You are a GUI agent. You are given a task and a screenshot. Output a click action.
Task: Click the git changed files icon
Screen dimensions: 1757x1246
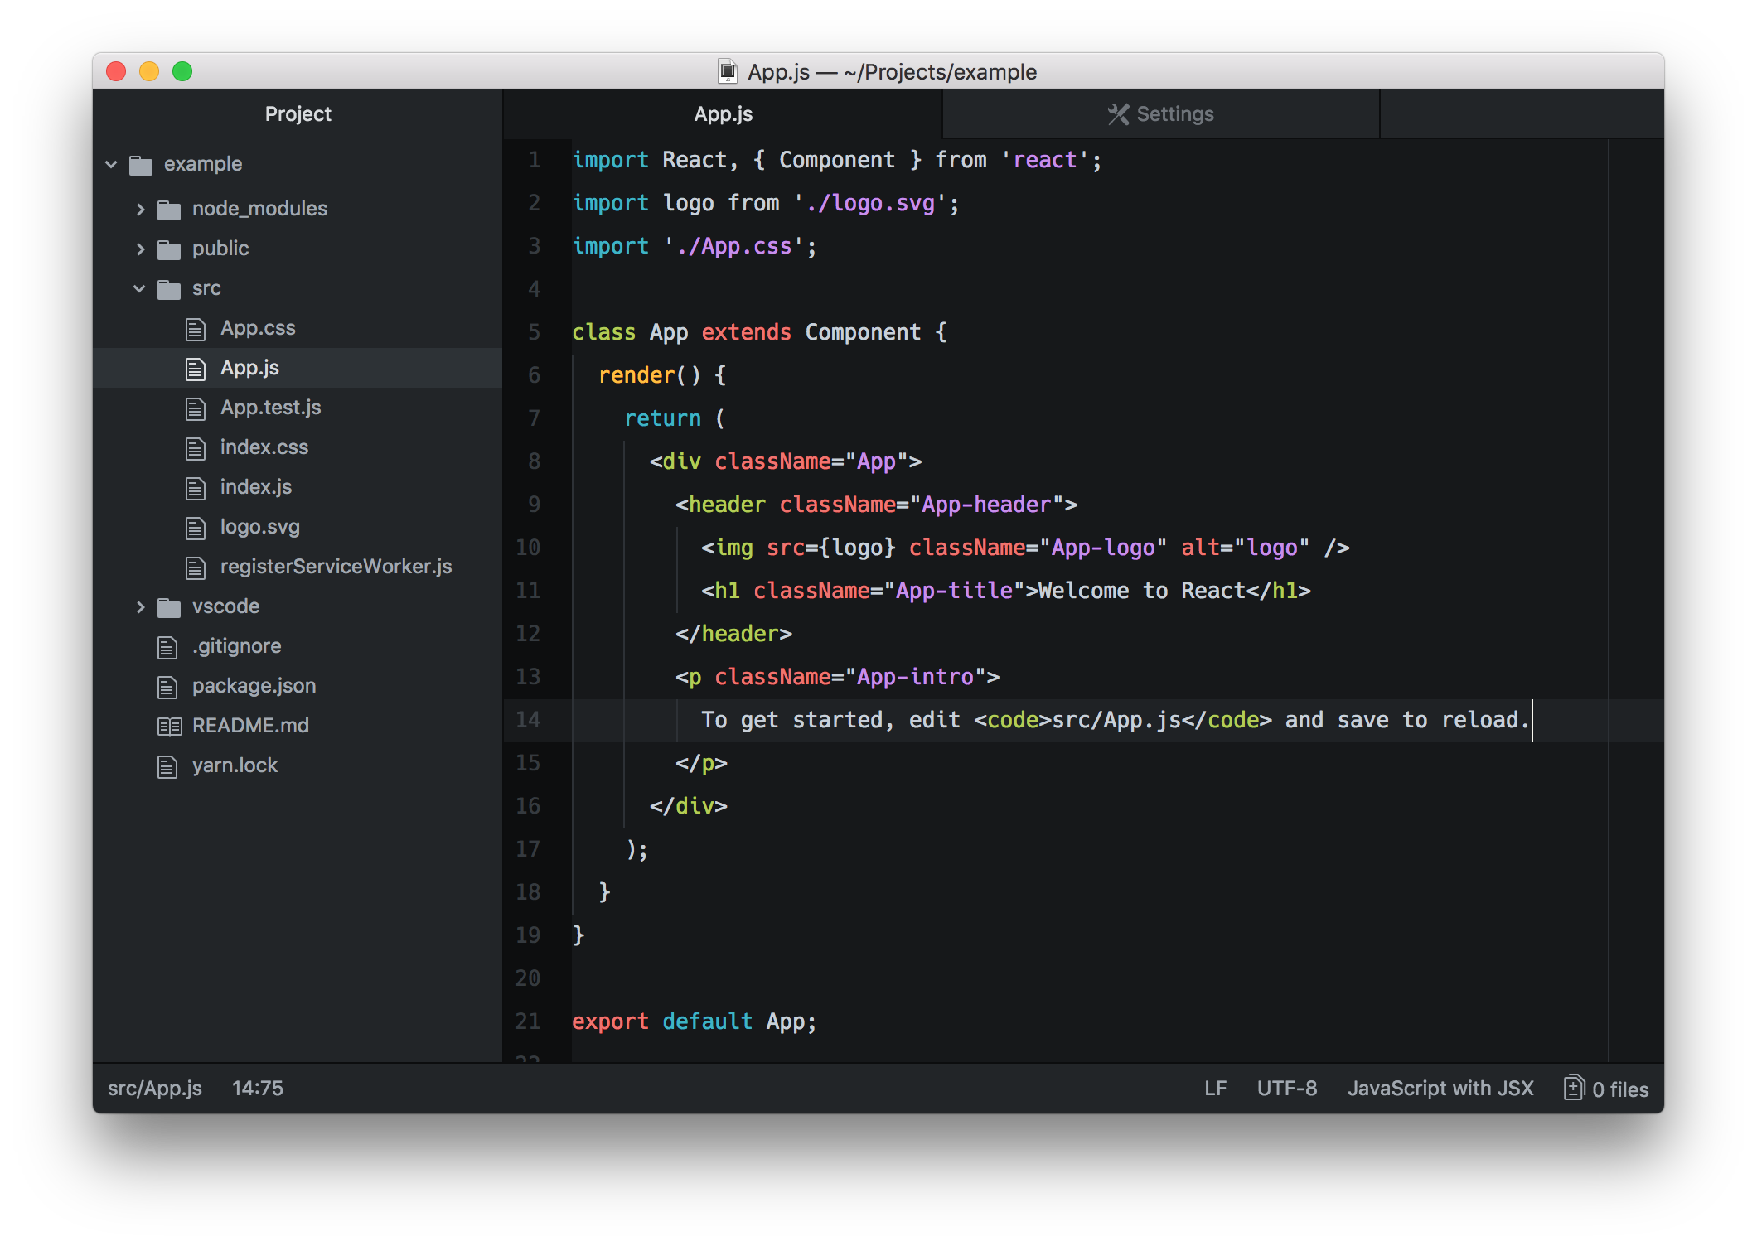pyautogui.click(x=1573, y=1088)
